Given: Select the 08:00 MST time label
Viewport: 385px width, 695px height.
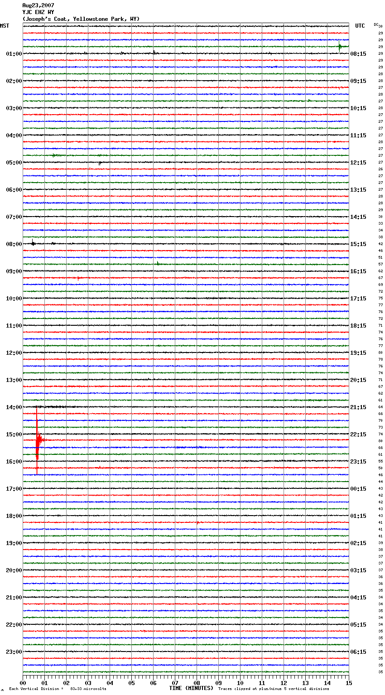Looking at the screenshot, I should click(14, 244).
